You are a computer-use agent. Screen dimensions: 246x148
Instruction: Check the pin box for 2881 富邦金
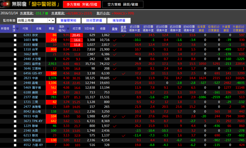coord(15,64)
